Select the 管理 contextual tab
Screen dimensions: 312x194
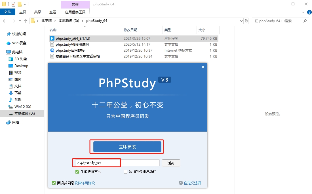click(75, 4)
